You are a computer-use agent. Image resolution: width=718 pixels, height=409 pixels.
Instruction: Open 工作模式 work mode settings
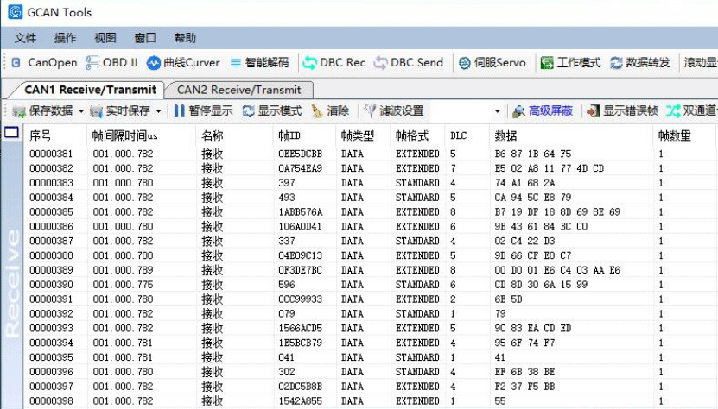(570, 63)
